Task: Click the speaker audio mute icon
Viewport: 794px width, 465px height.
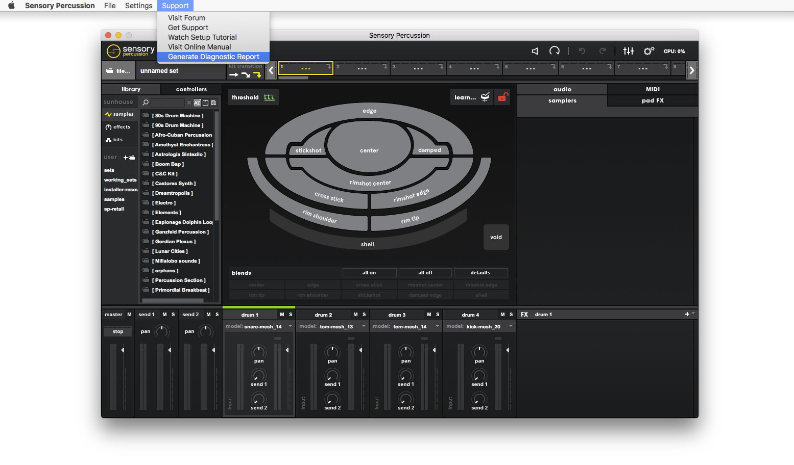Action: (x=535, y=51)
